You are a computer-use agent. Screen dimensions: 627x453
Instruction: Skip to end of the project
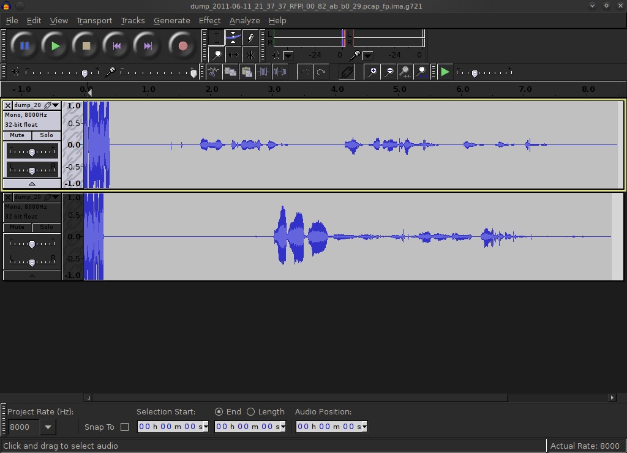[x=148, y=46]
